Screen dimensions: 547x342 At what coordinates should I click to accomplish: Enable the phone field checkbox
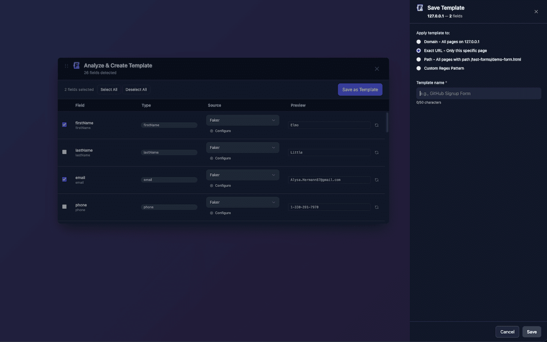(64, 206)
